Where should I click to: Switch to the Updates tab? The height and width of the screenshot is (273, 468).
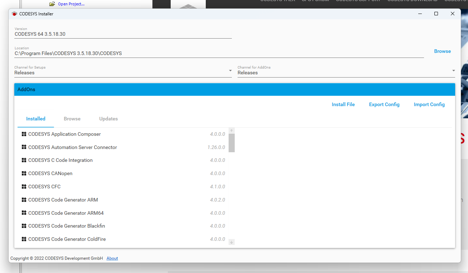tap(108, 119)
